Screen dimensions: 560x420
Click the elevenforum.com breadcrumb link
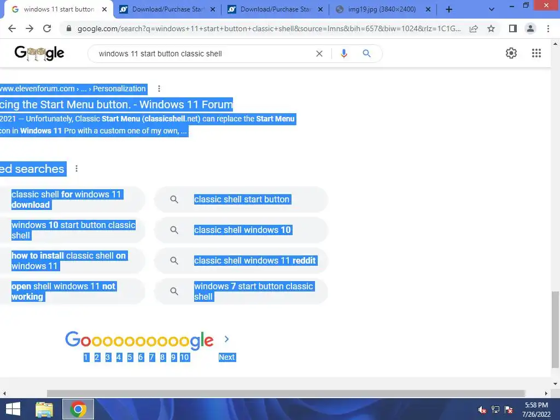point(73,89)
